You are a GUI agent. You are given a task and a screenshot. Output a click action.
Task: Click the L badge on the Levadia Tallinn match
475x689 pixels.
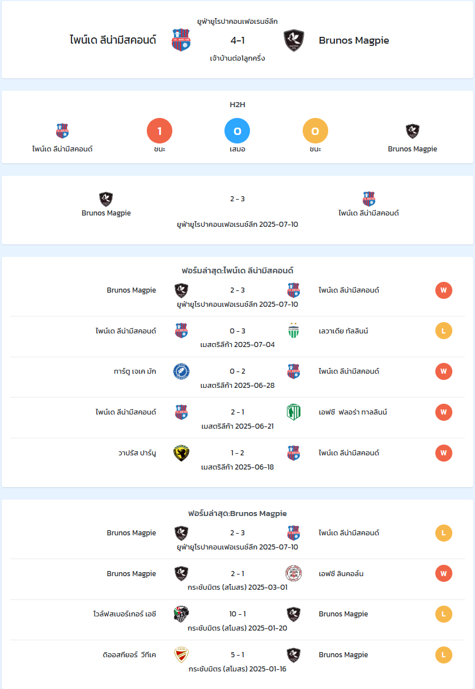coord(444,331)
